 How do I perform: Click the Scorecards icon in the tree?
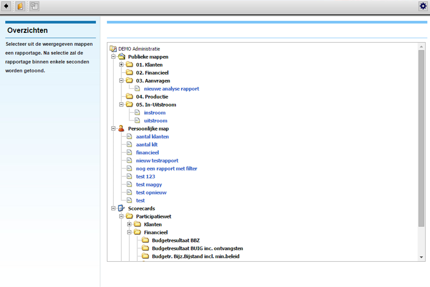122,208
